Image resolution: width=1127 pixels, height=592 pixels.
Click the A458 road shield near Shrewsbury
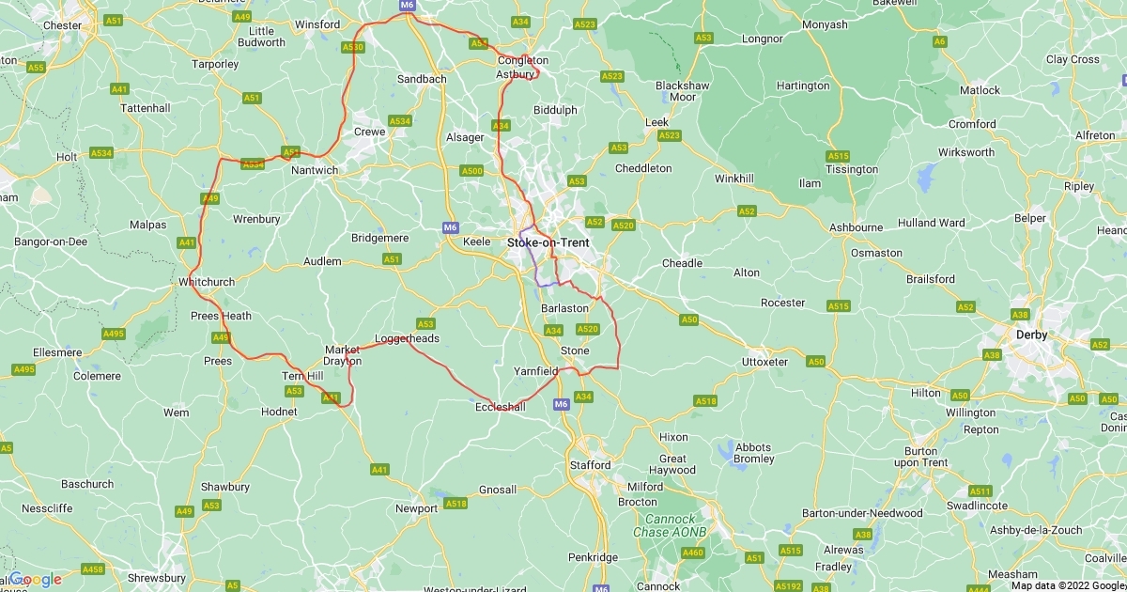pyautogui.click(x=93, y=569)
